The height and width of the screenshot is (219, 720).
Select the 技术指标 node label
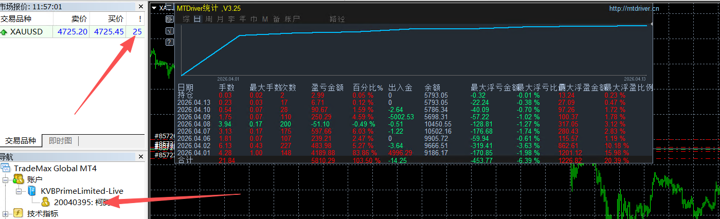point(43,213)
